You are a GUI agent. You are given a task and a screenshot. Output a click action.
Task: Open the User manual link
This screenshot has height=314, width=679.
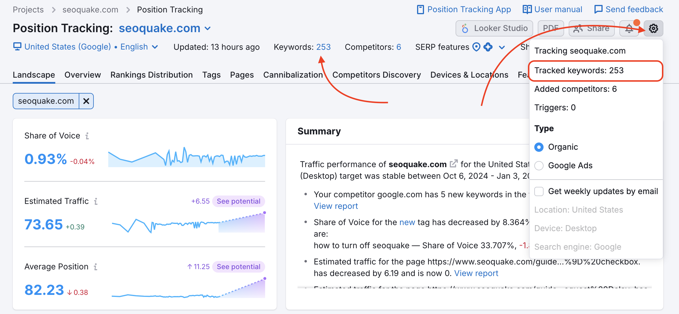tap(553, 10)
